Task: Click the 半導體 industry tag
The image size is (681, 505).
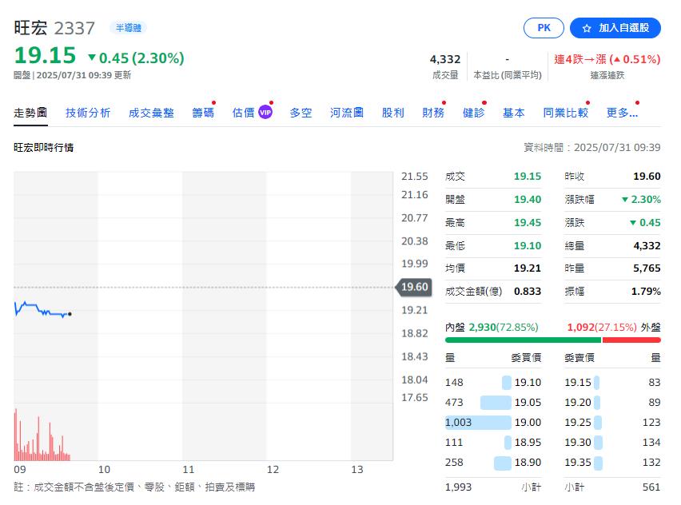Action: click(x=128, y=28)
